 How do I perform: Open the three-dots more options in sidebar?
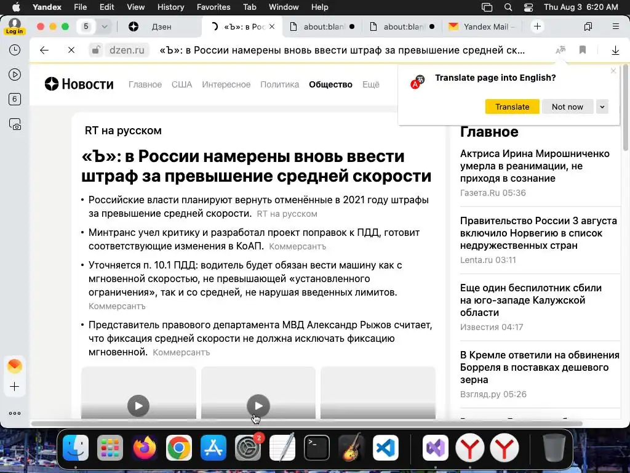click(x=15, y=413)
